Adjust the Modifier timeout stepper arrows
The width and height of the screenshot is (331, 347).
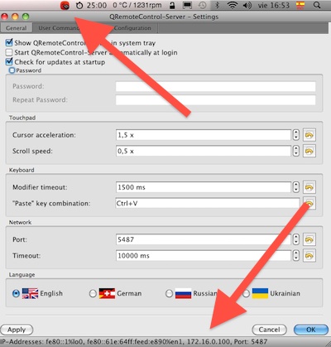[x=296, y=187]
